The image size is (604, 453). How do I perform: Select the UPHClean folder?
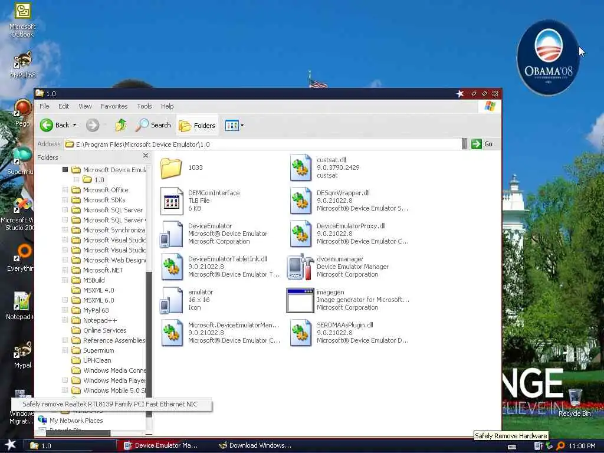(91, 360)
